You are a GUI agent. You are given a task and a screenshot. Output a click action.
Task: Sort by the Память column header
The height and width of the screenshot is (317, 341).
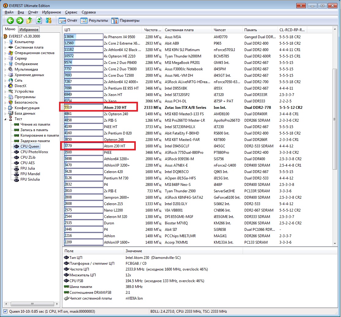pyautogui.click(x=260, y=30)
